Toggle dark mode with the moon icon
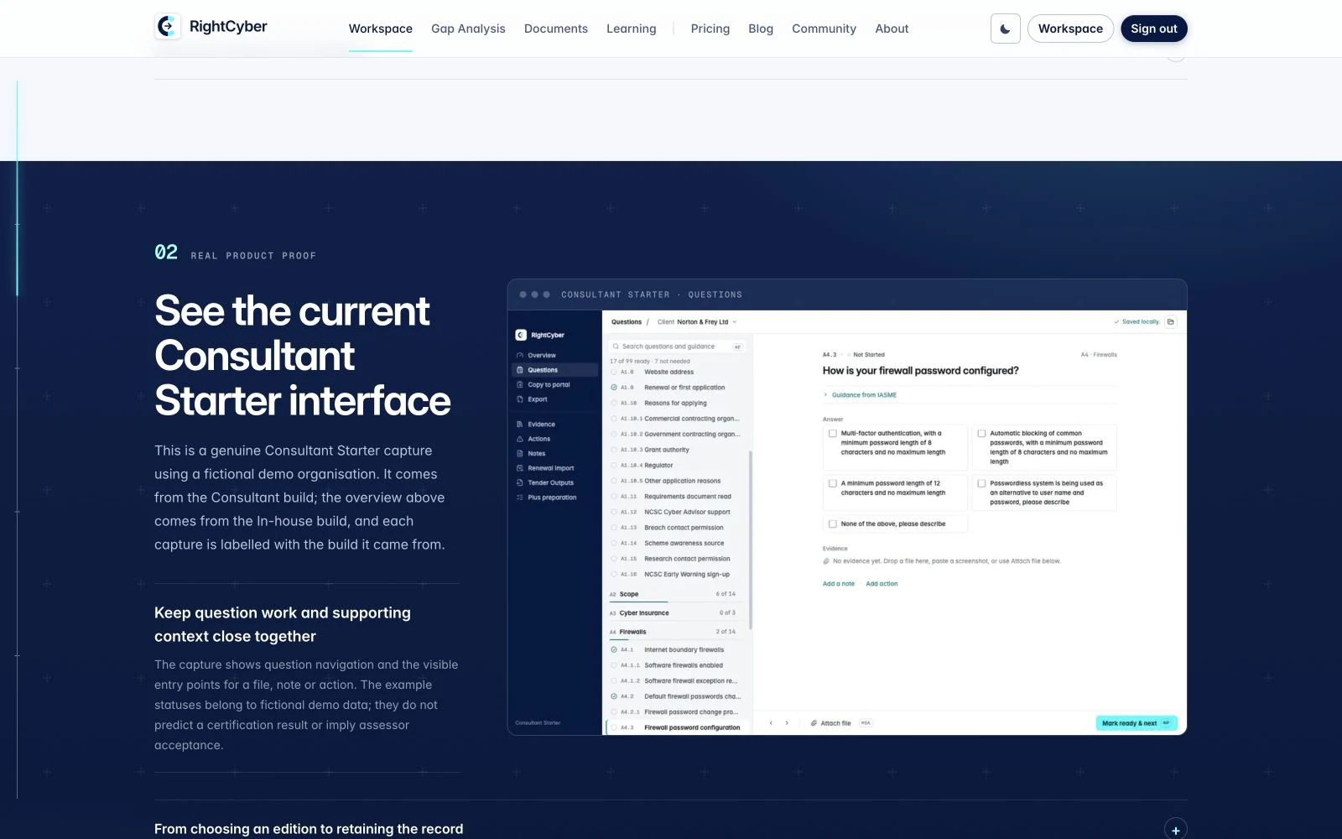The width and height of the screenshot is (1342, 839). coord(1005,29)
